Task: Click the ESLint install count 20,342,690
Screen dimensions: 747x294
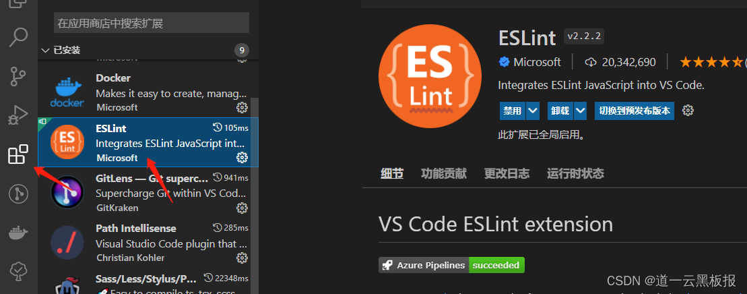Action: (621, 62)
